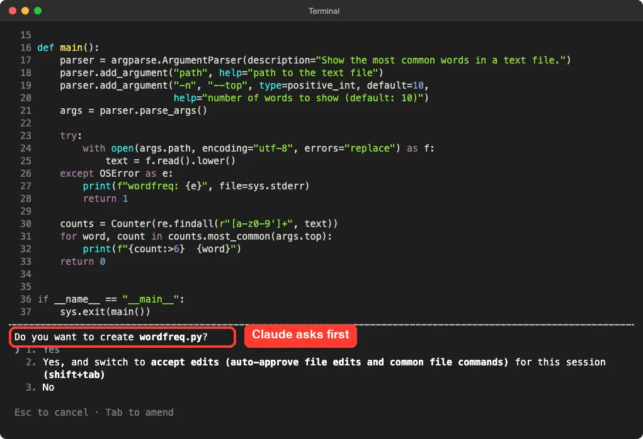Click the green zoom window button

pyautogui.click(x=38, y=11)
